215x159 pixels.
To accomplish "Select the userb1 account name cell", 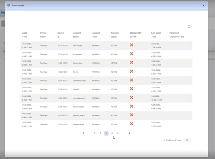I will pyautogui.click(x=76, y=89).
